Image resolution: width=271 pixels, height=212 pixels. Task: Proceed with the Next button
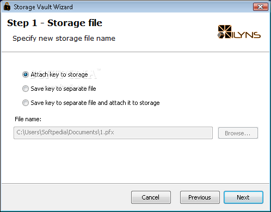point(243,197)
